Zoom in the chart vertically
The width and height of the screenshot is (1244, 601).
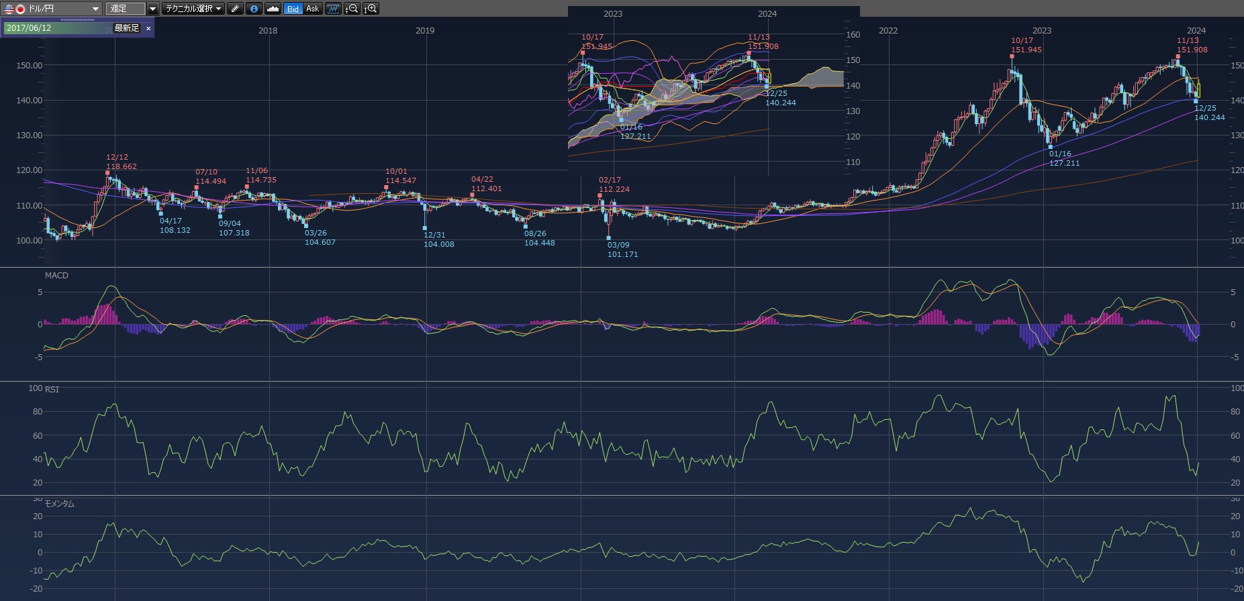click(x=371, y=9)
